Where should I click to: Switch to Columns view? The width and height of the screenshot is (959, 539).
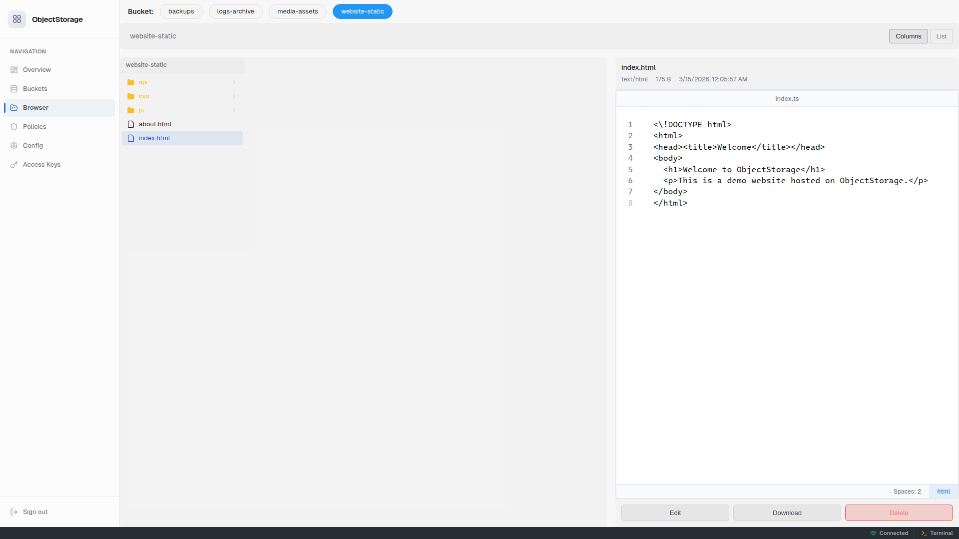coord(908,36)
